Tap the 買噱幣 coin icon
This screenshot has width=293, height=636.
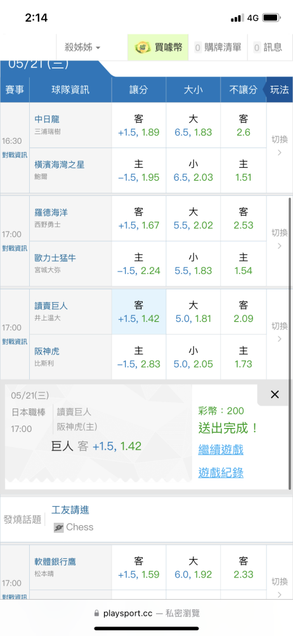(x=141, y=48)
